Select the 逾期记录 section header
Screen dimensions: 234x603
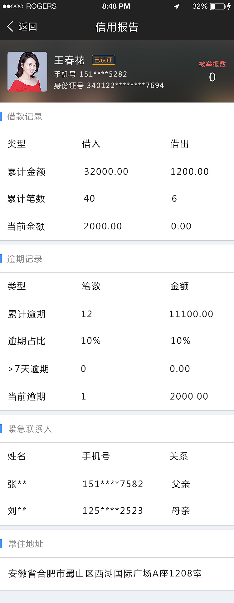[x=25, y=259]
